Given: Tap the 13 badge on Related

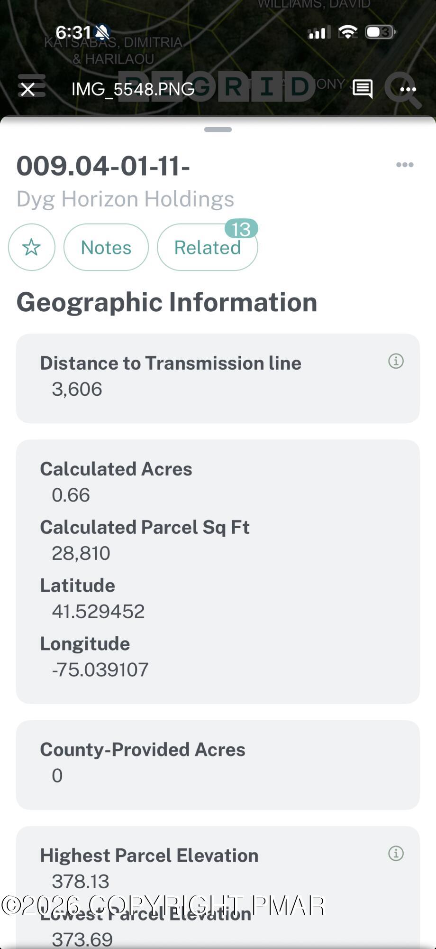Looking at the screenshot, I should click(x=241, y=229).
